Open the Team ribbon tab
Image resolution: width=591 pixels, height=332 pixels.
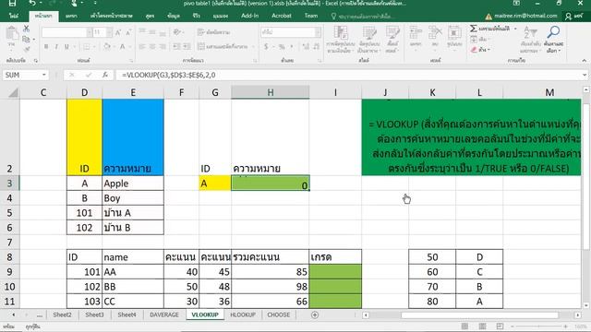[x=311, y=16]
